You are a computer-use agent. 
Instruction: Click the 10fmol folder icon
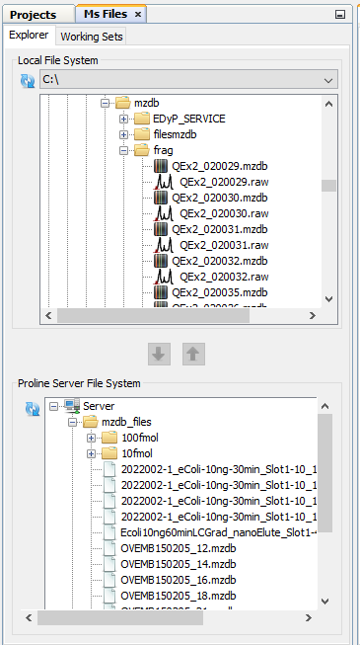click(x=109, y=453)
